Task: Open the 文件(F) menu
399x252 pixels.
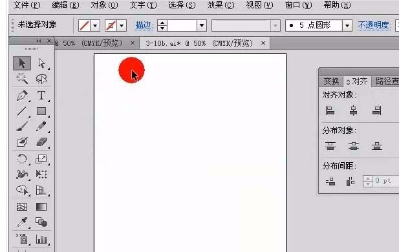Action: 27,5
